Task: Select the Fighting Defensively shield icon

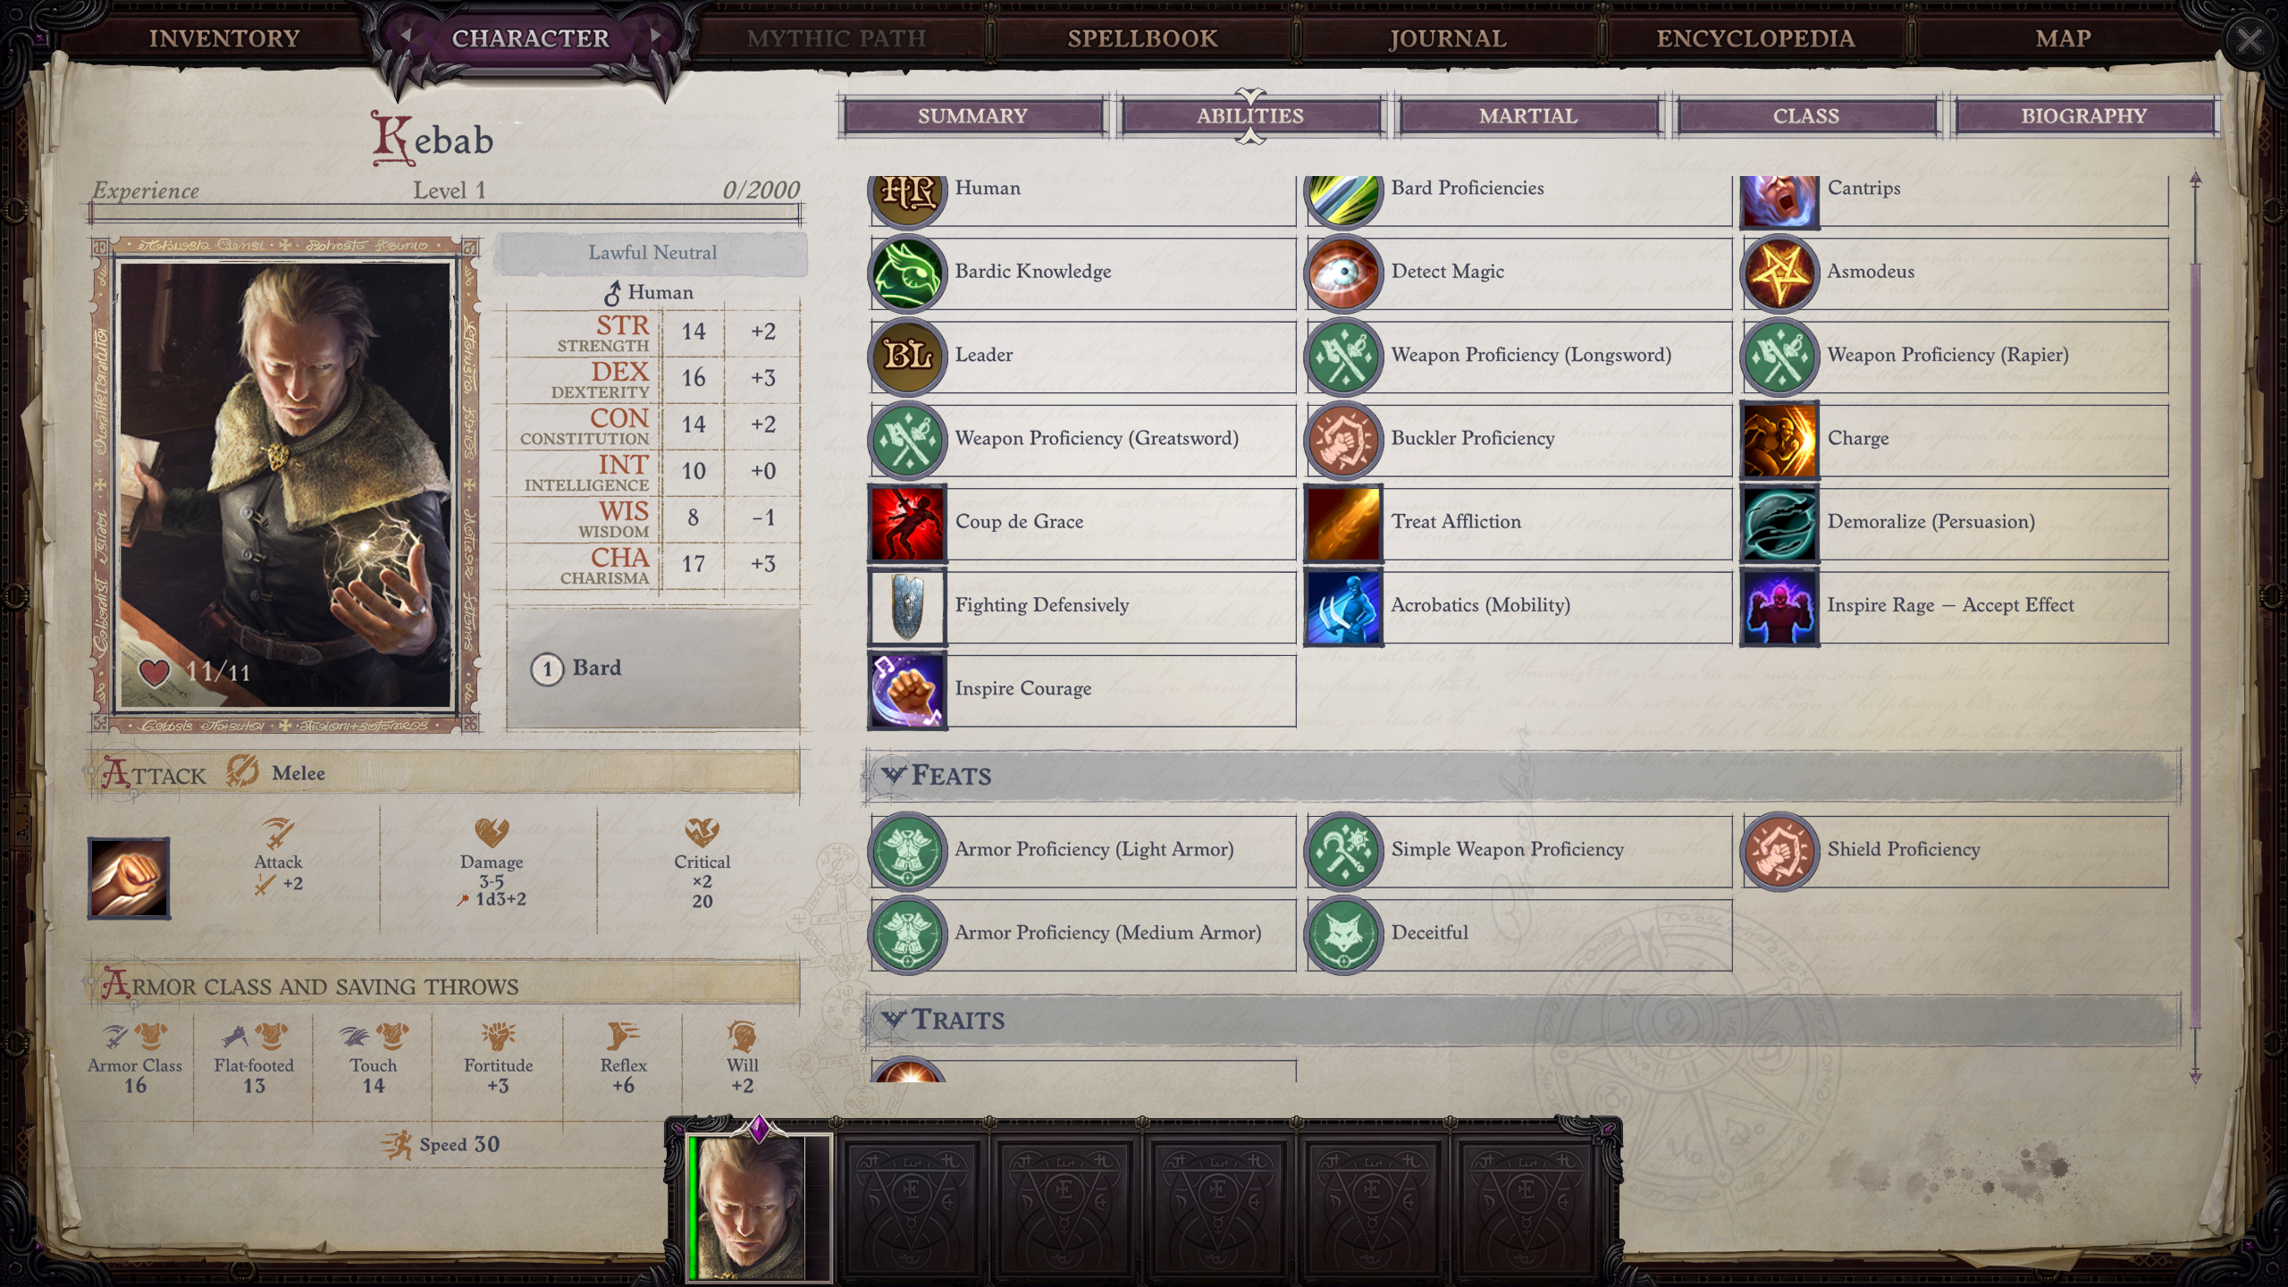Action: [x=907, y=607]
